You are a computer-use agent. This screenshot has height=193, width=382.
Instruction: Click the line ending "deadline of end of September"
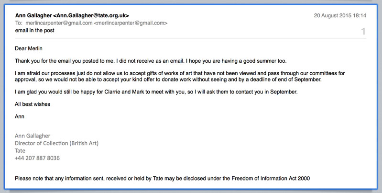[x=168, y=79]
